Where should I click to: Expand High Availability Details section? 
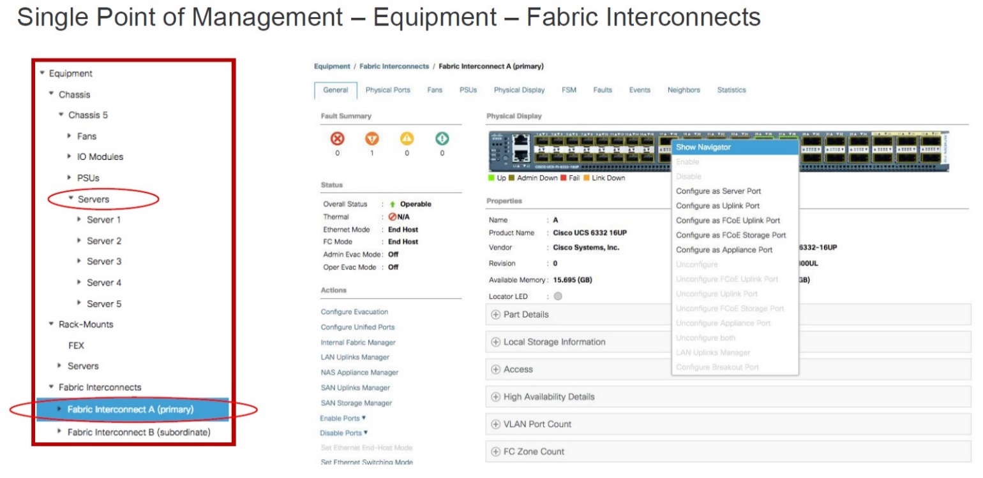(495, 397)
